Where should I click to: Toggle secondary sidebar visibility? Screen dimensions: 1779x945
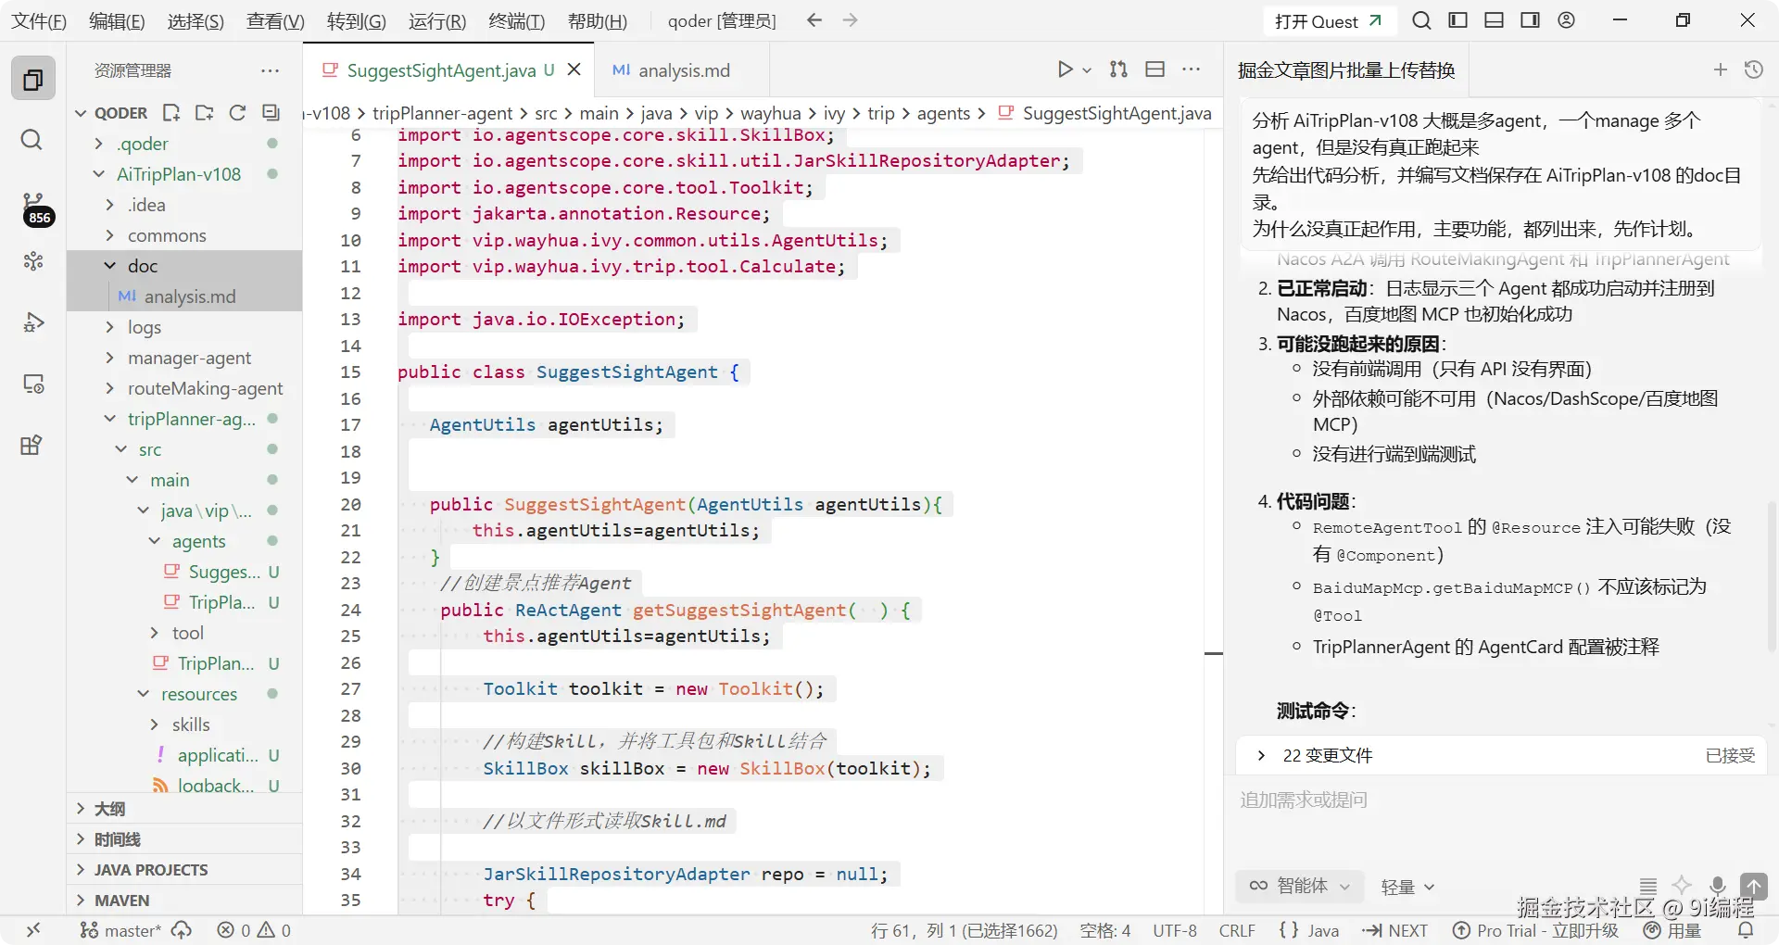pos(1531,20)
